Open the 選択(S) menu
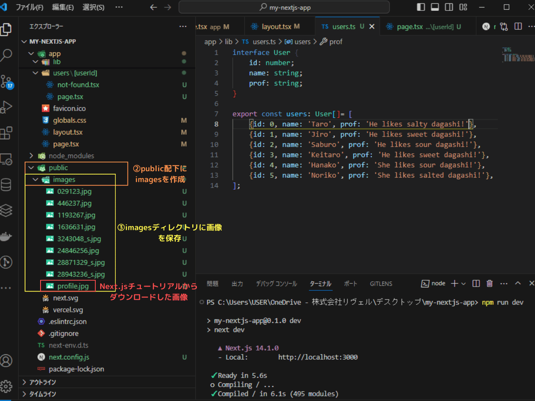The image size is (535, 401). tap(94, 7)
